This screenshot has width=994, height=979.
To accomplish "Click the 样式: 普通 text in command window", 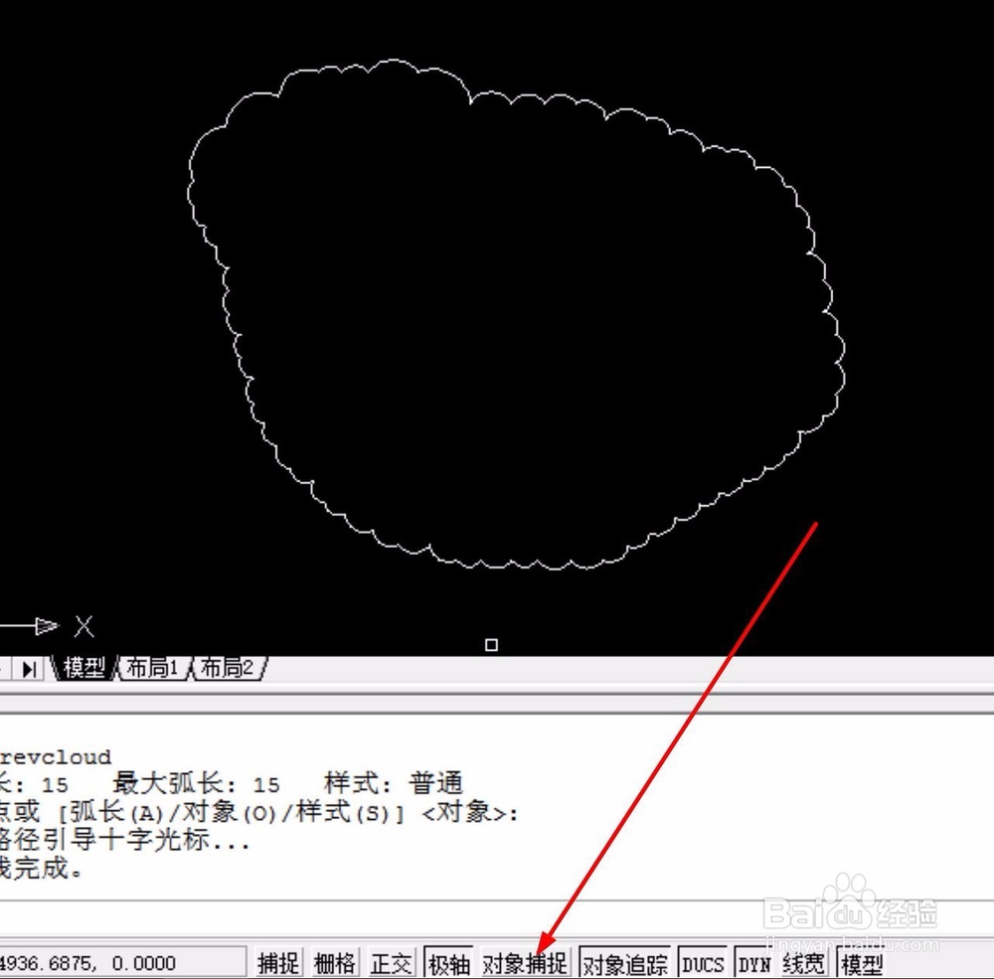I will (x=394, y=784).
